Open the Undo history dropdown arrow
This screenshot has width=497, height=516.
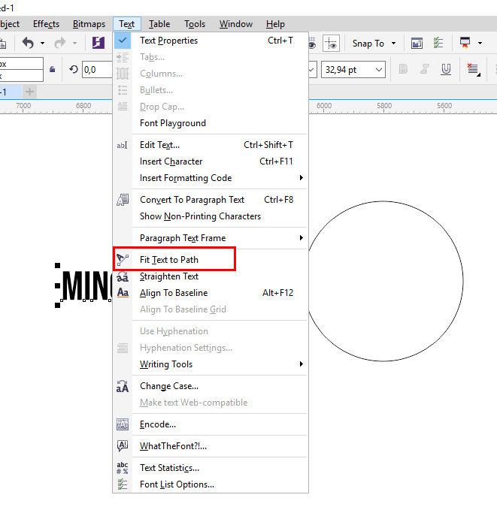coord(43,43)
